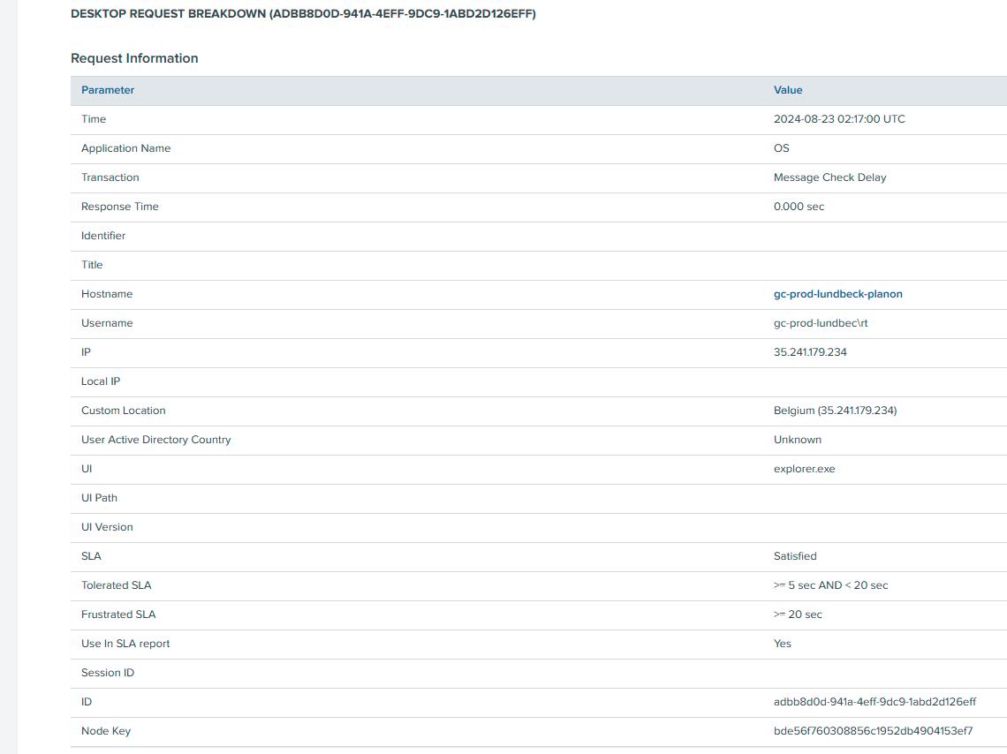Select the Yes value for Use In SLA report
Screen dimensions: 1007x754
pyautogui.click(x=783, y=644)
